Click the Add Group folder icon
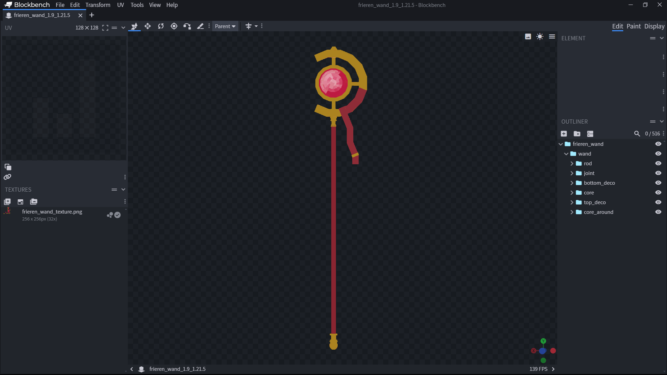This screenshot has height=375, width=667. pos(577,134)
